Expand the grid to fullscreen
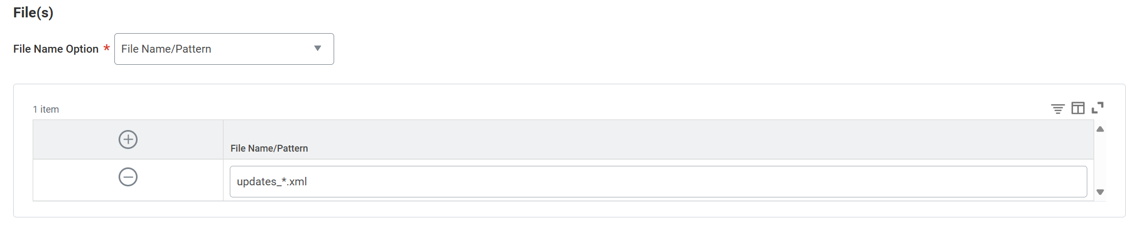 (x=1098, y=108)
